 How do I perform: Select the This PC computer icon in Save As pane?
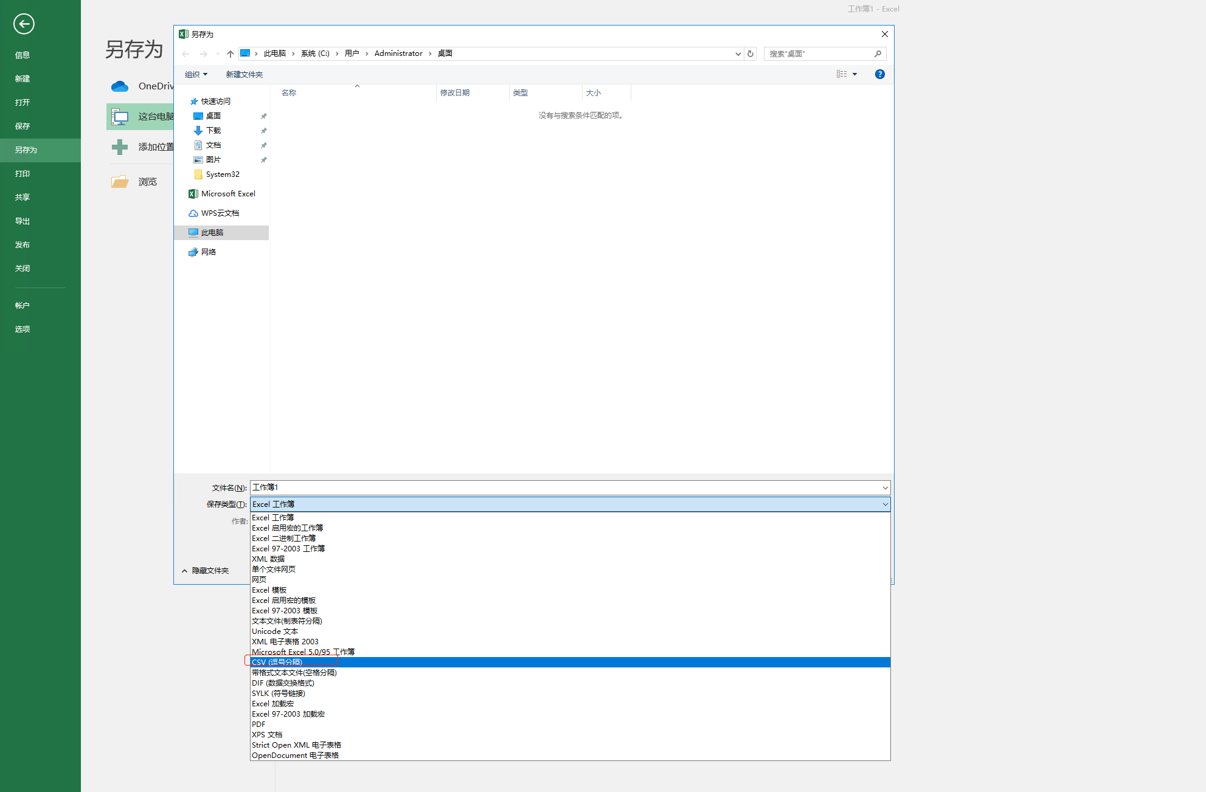[120, 116]
